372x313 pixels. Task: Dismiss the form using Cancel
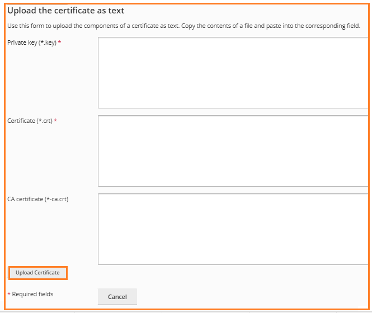coord(117,297)
